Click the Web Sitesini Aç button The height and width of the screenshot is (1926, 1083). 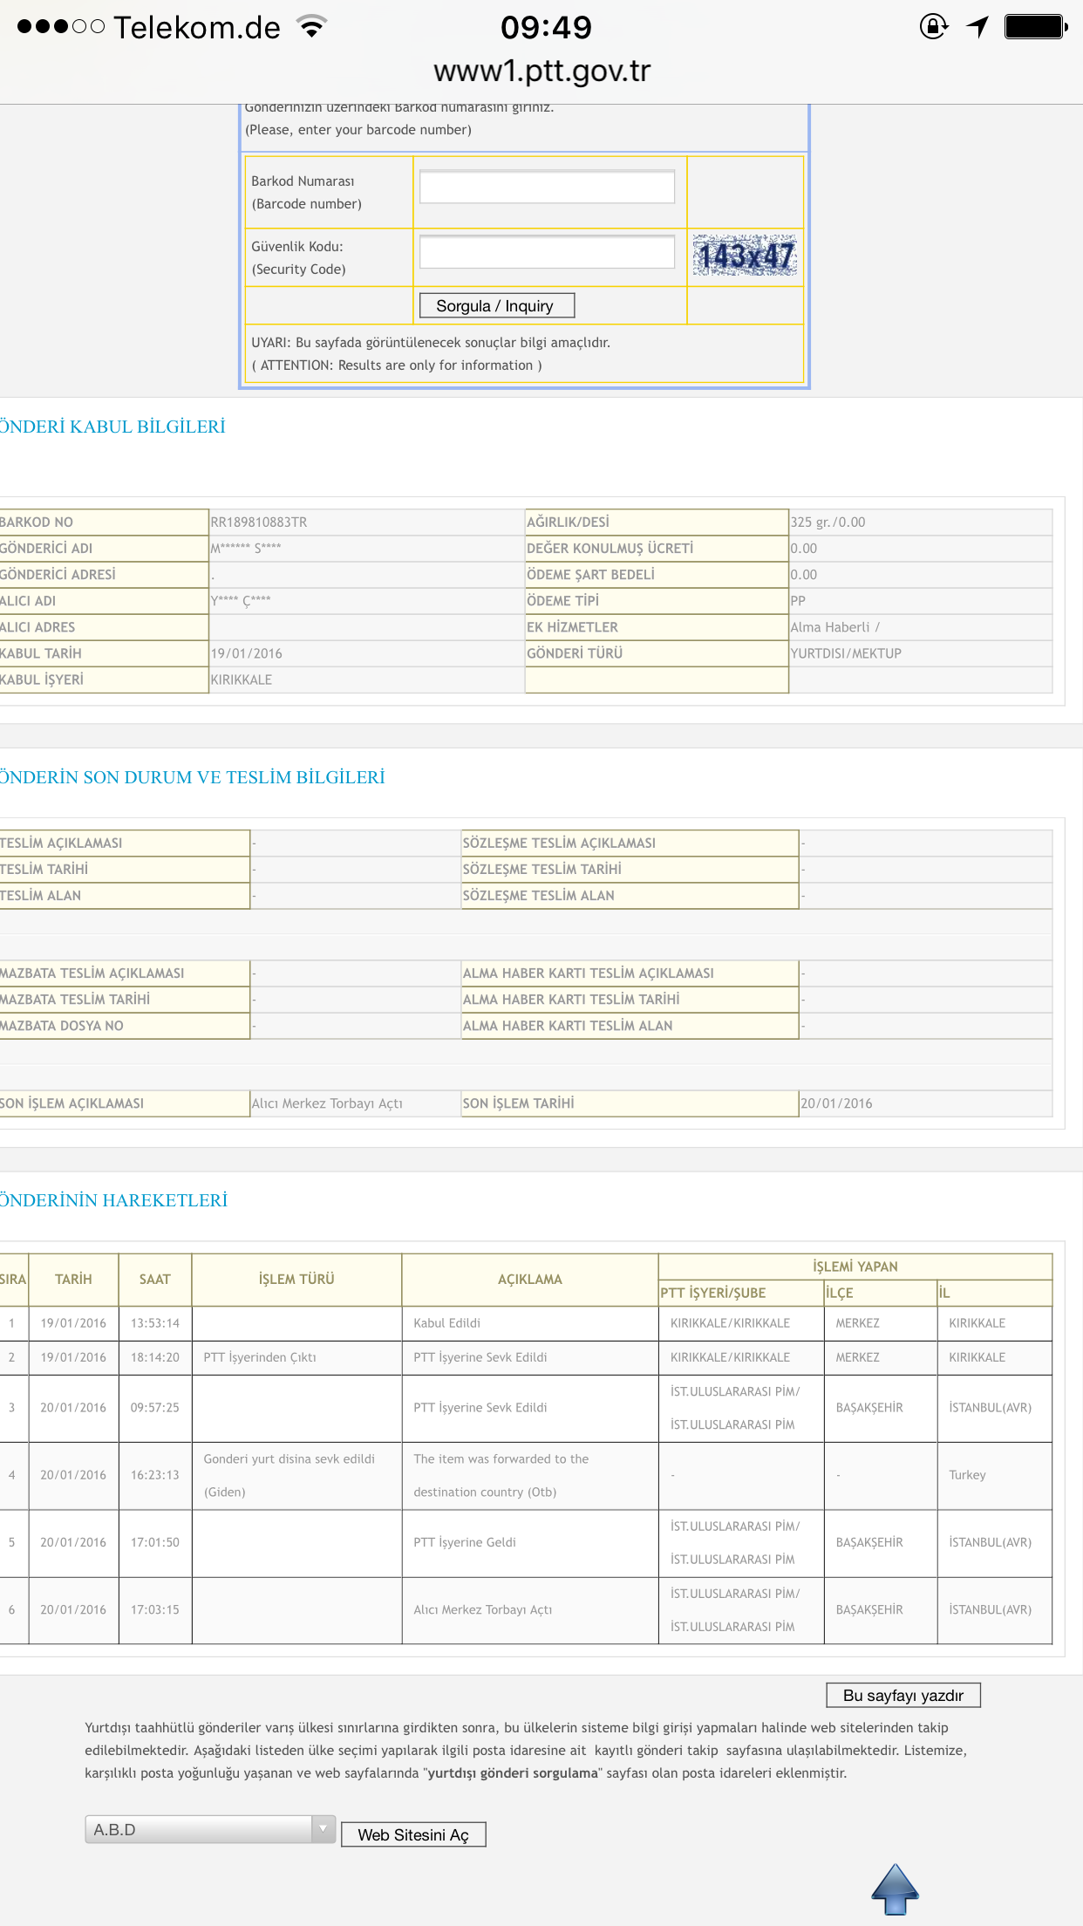413,1834
